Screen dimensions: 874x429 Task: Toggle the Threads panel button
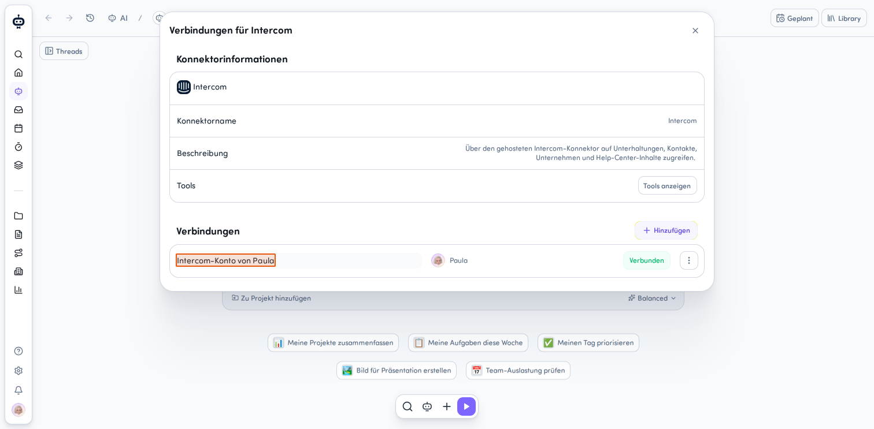coord(64,51)
